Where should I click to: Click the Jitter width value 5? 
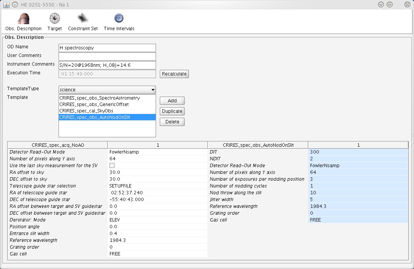tap(358, 199)
